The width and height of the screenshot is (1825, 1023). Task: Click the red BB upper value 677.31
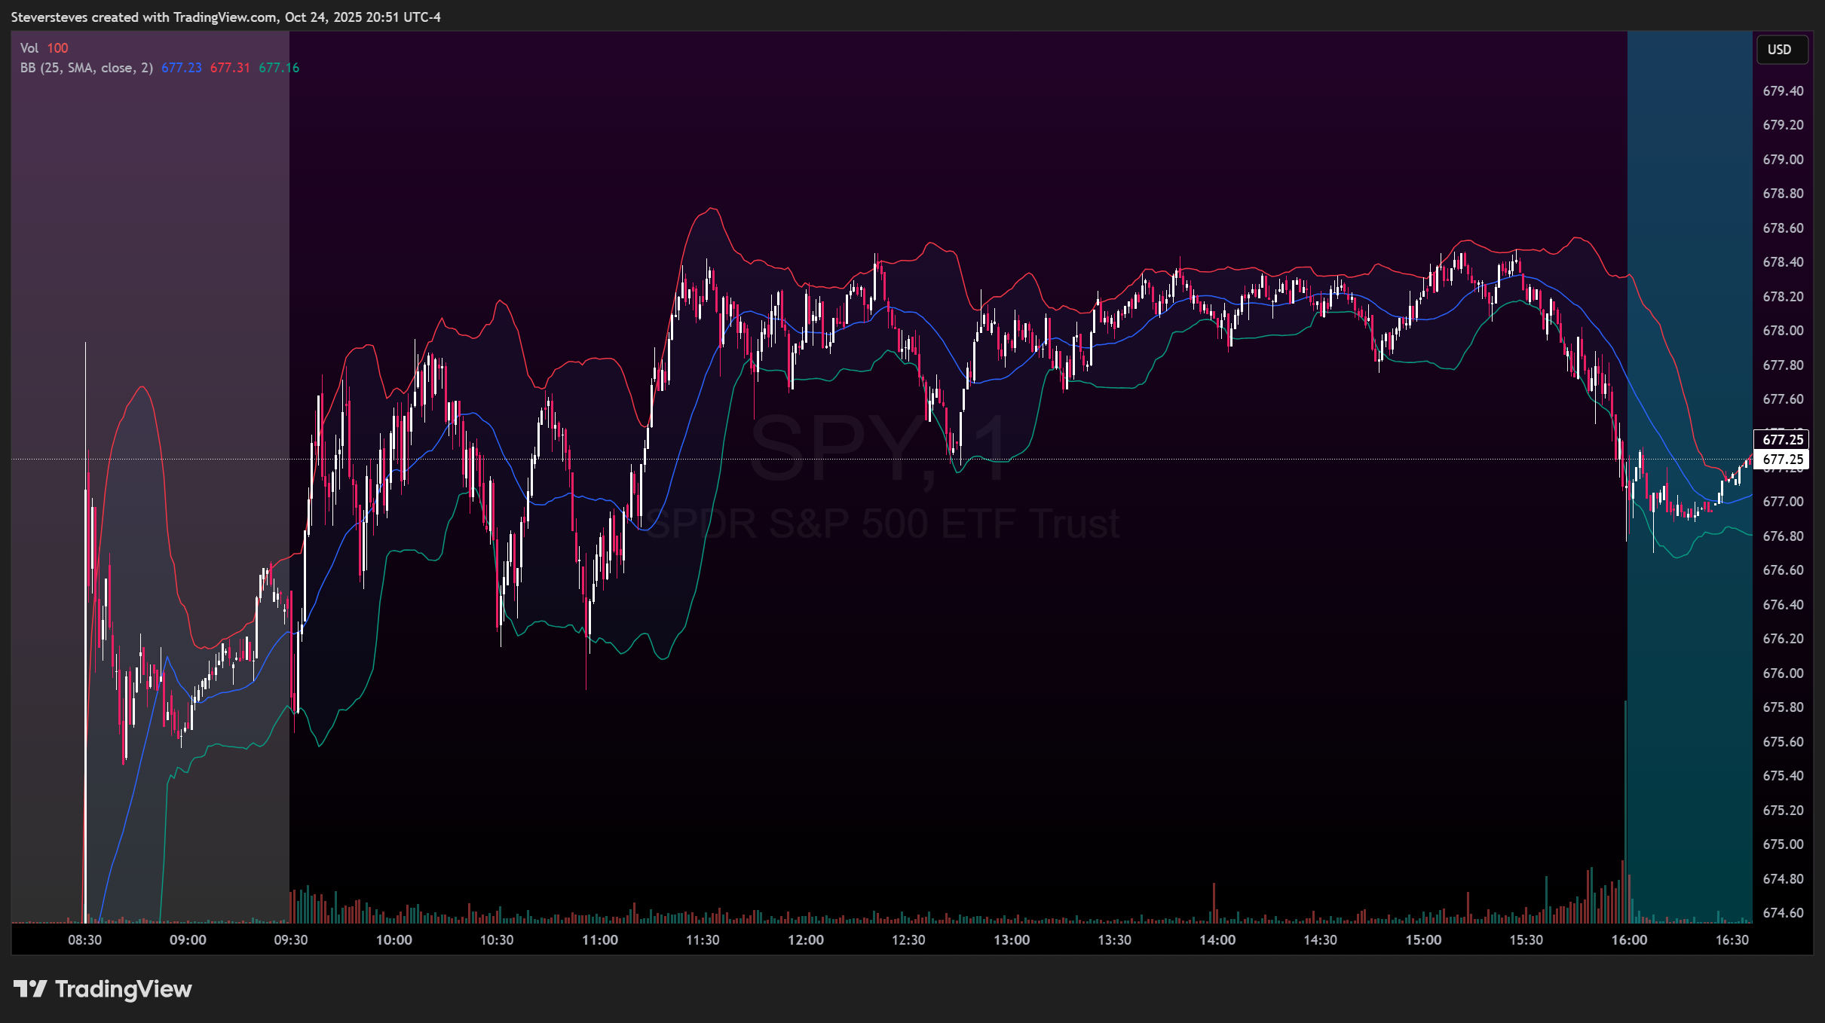pyautogui.click(x=230, y=68)
